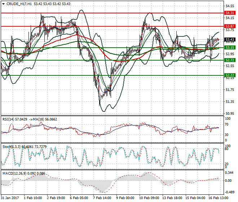Select the green 53.15 support price label
Image resolution: width=238 pixels, height=202 pixels.
(230, 47)
